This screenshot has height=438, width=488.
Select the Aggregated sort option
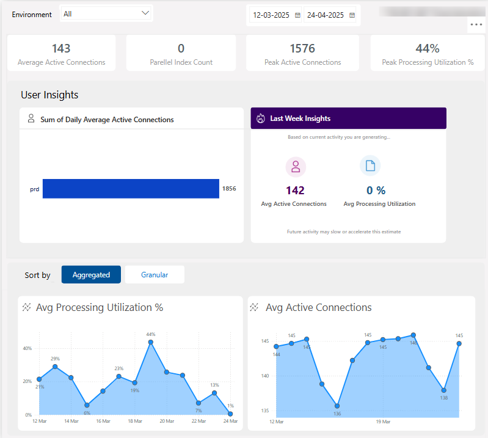coord(91,274)
